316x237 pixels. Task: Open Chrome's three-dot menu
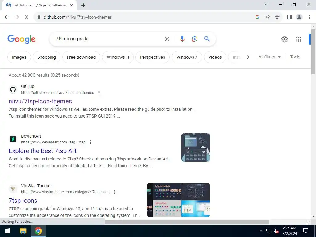[309, 17]
